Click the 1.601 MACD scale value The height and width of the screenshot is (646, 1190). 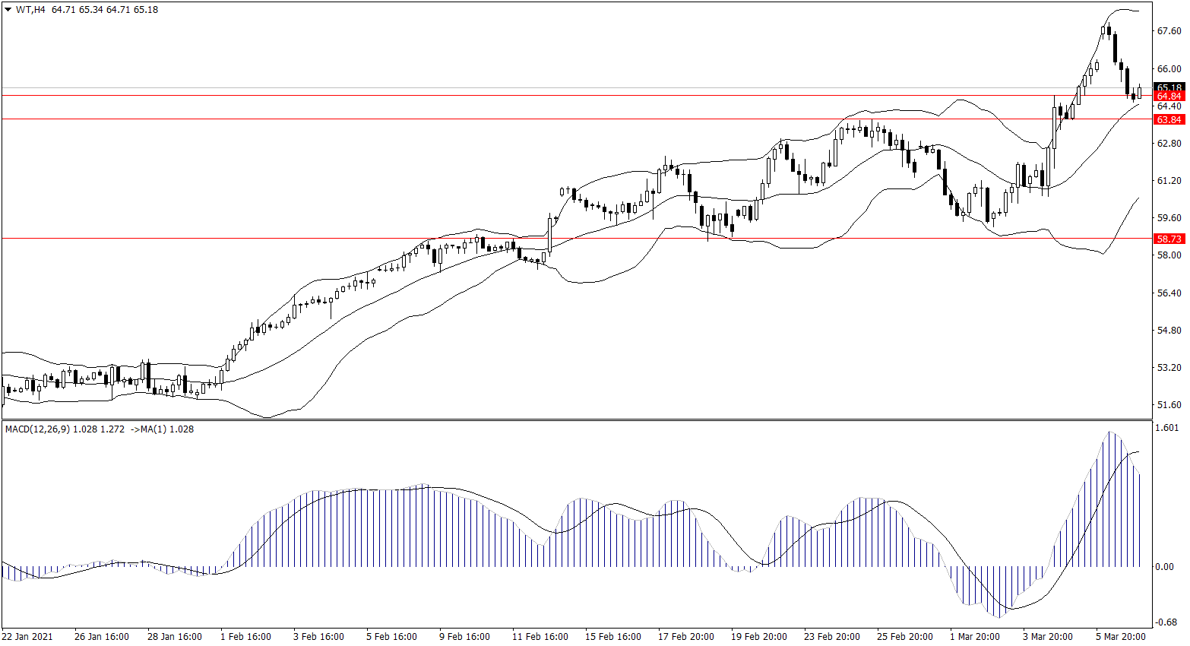[x=1166, y=428]
